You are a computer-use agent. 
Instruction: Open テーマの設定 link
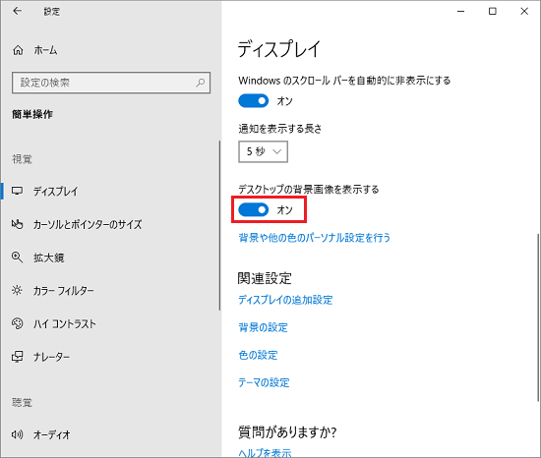(264, 382)
